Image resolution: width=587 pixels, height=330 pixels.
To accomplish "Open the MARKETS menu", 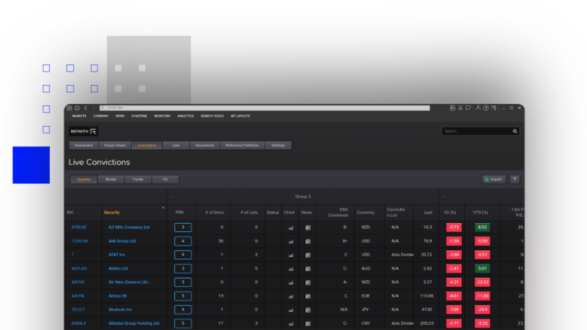I will click(79, 116).
